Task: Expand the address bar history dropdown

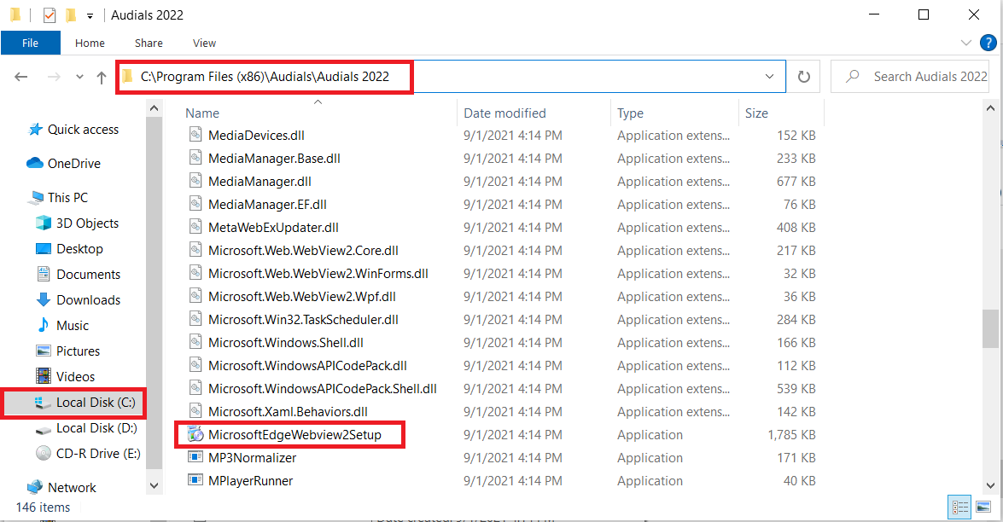Action: 769,77
